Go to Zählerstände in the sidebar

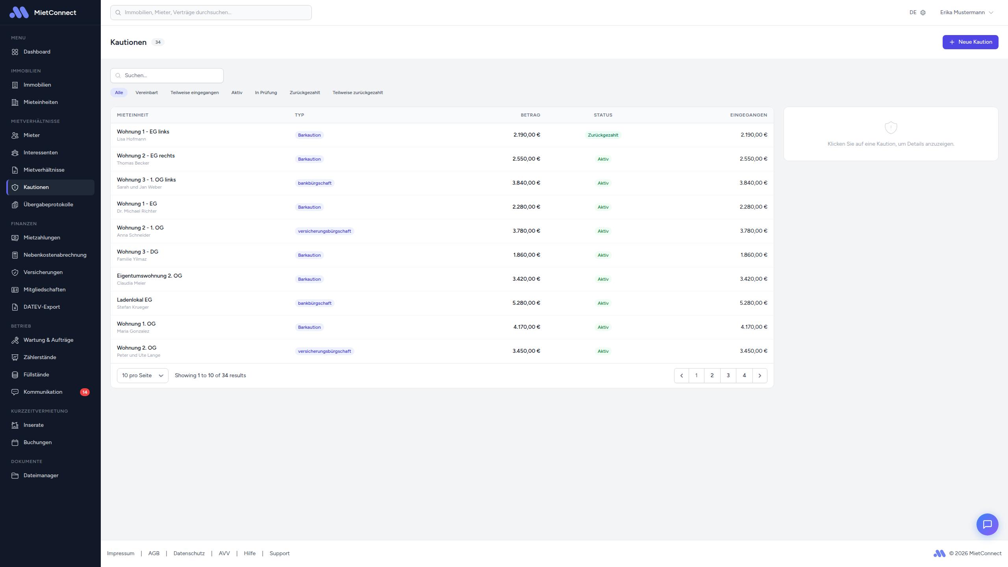click(39, 357)
